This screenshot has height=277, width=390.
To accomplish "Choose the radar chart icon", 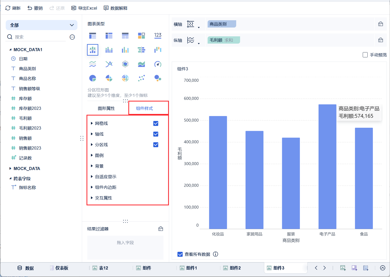I will pyautogui.click(x=125, y=64).
